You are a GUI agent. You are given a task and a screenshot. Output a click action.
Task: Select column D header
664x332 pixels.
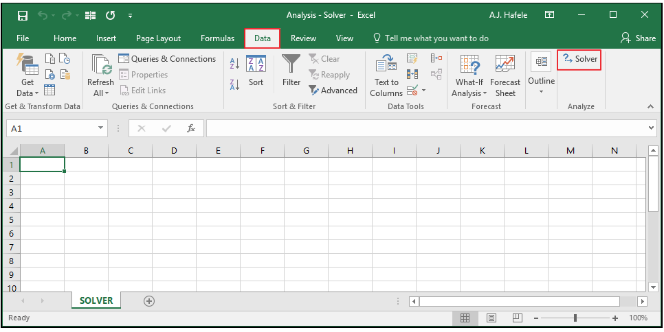click(x=174, y=150)
